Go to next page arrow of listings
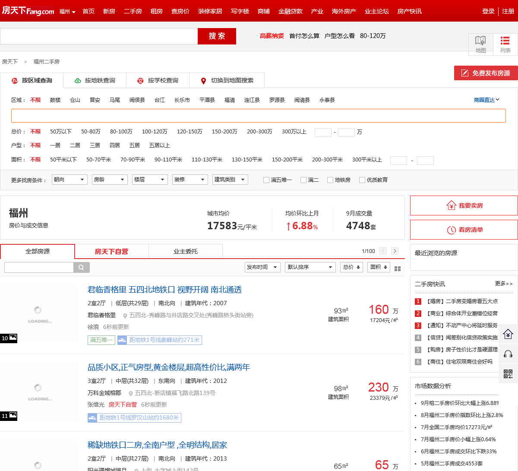The image size is (518, 471). [x=395, y=251]
